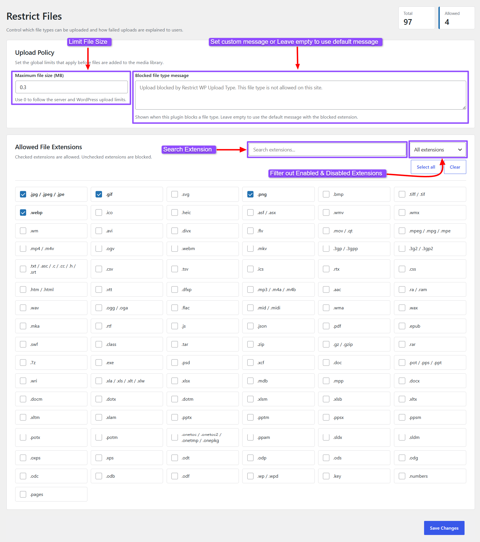The height and width of the screenshot is (542, 480).
Task: Focus the Search extensions field
Action: tap(327, 150)
